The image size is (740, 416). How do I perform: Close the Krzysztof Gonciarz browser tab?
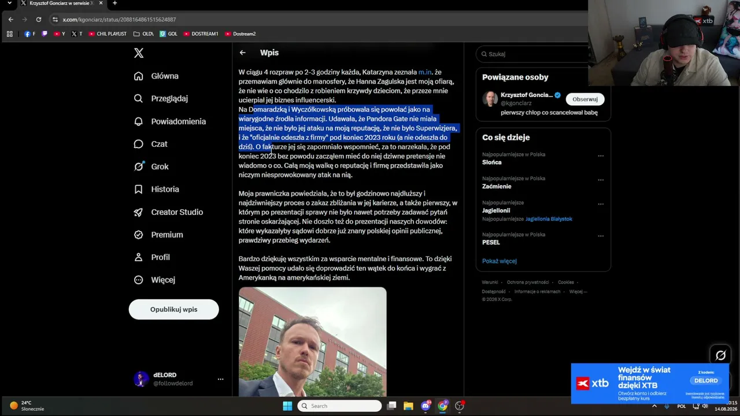pyautogui.click(x=99, y=3)
